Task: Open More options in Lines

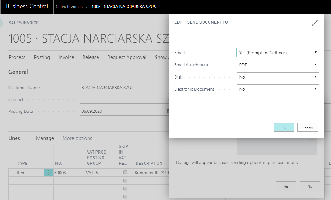Action: [77, 138]
